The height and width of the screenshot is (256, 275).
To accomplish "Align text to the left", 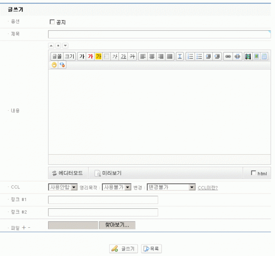I will [x=143, y=56].
